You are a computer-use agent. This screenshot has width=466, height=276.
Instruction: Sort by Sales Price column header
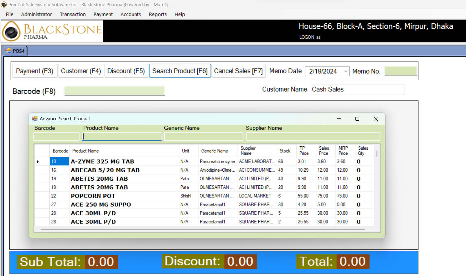pos(326,151)
